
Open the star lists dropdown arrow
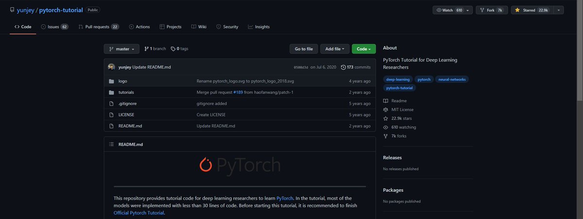coord(558,10)
